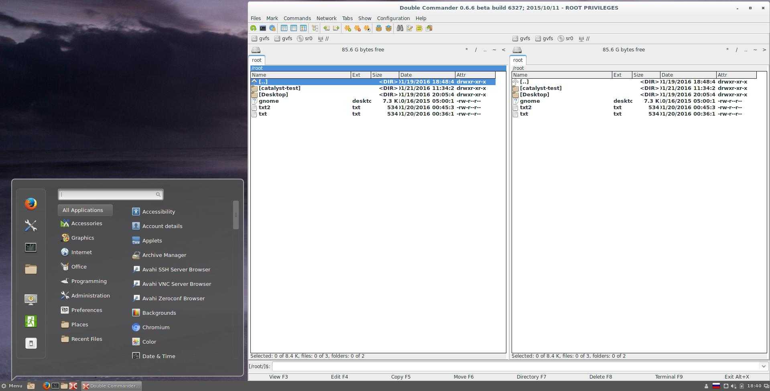Expand command line history dropdown arrow
The height and width of the screenshot is (391, 770).
[763, 366]
